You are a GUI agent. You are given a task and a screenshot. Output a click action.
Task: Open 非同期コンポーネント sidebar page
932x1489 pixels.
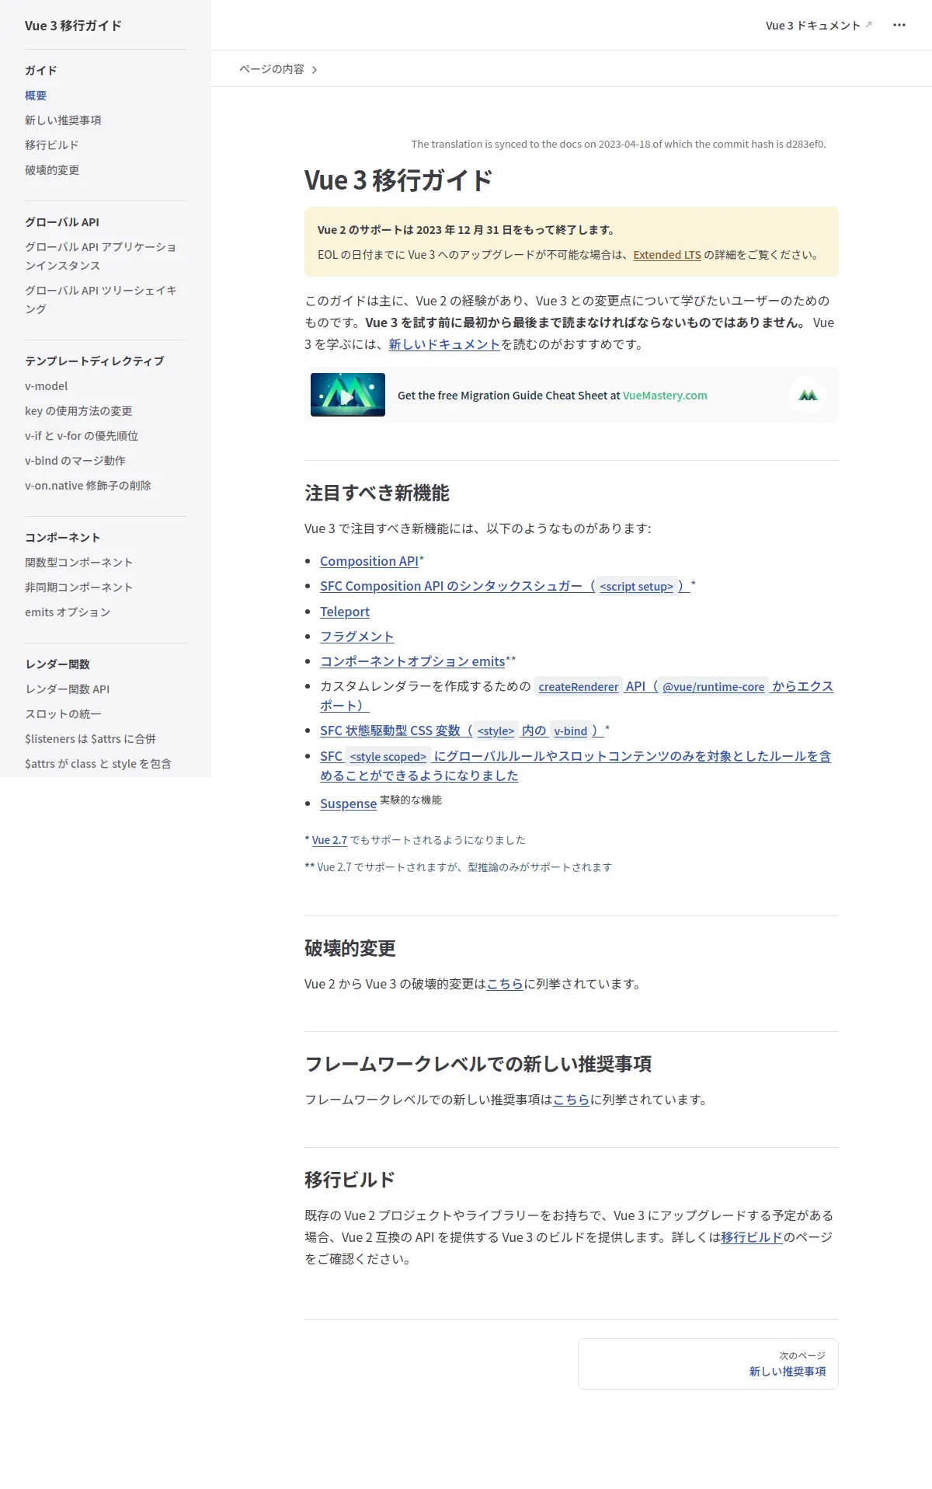point(78,588)
